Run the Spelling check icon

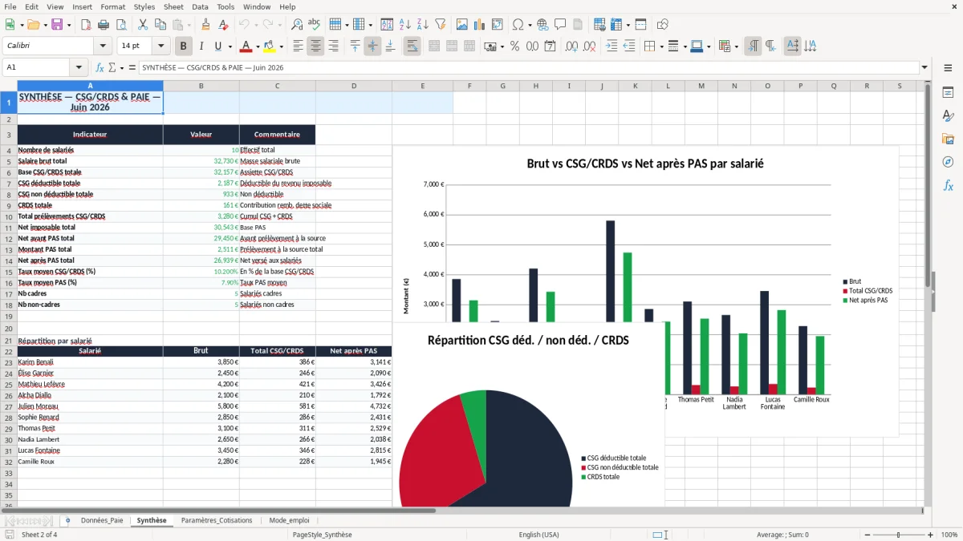[314, 25]
